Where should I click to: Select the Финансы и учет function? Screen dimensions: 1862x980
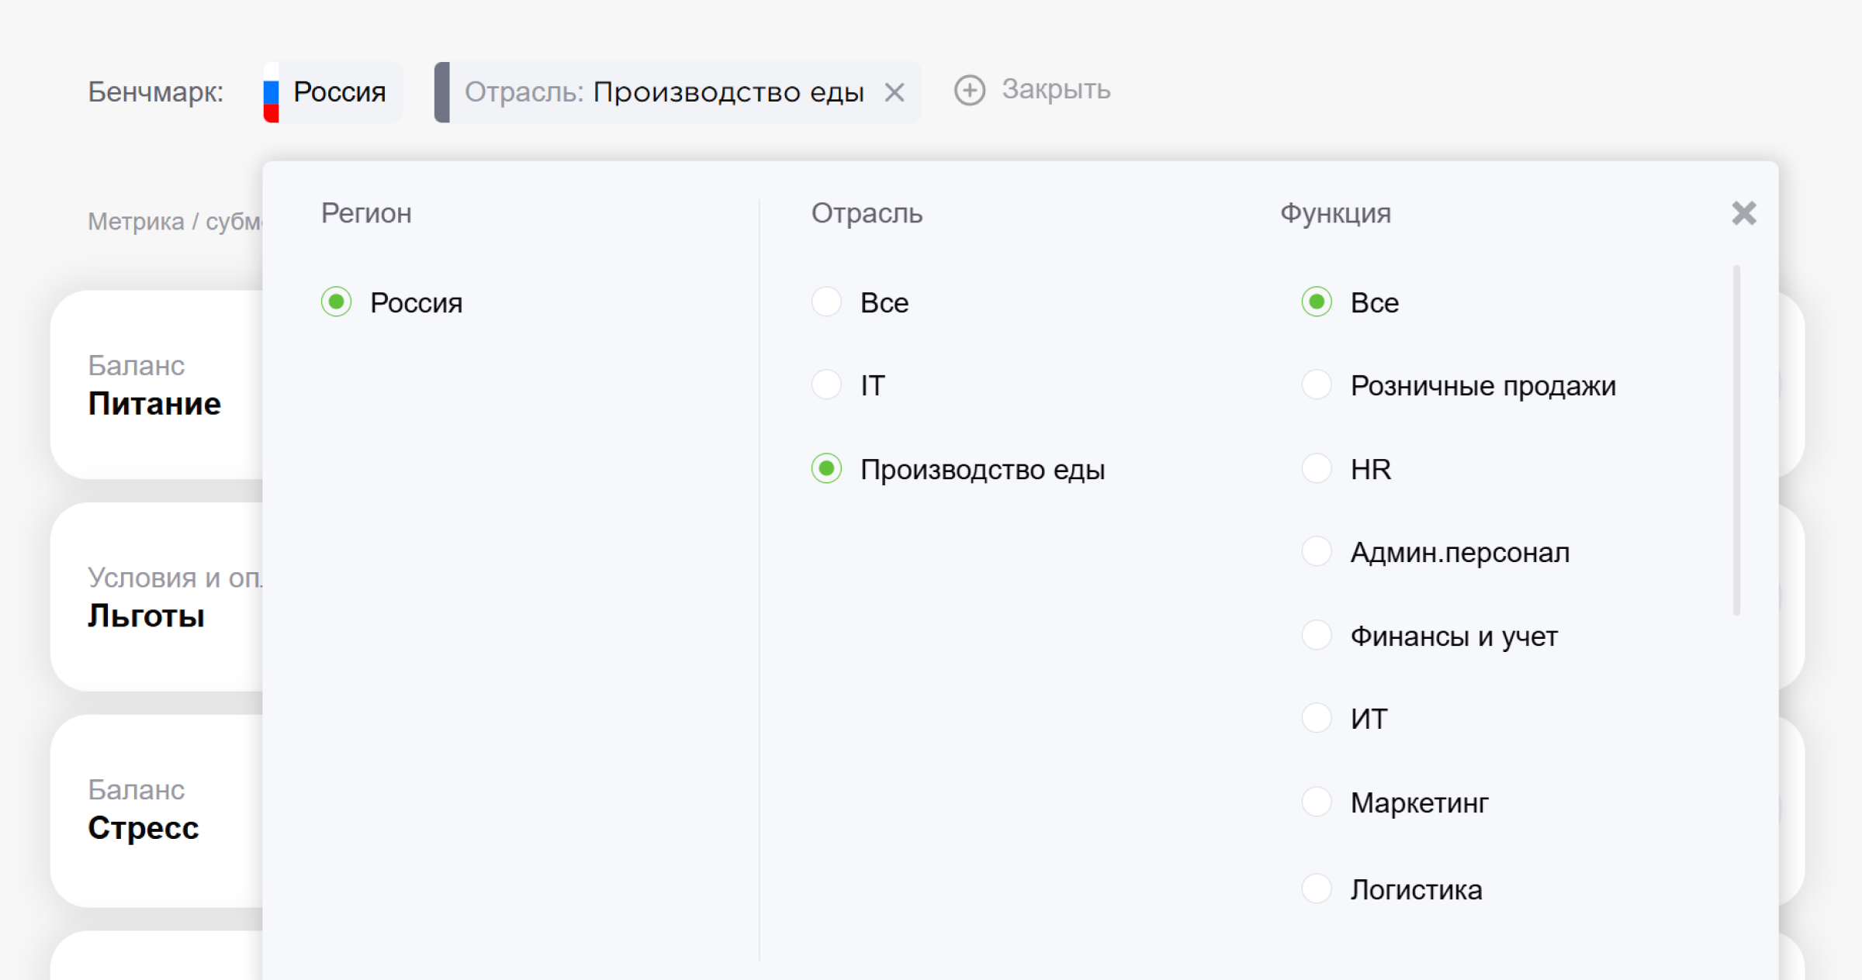(x=1317, y=635)
